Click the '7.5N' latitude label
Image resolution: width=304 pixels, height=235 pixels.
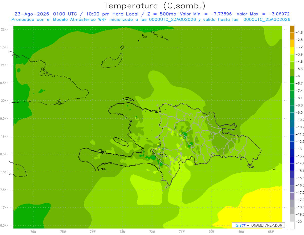[3, 190]
